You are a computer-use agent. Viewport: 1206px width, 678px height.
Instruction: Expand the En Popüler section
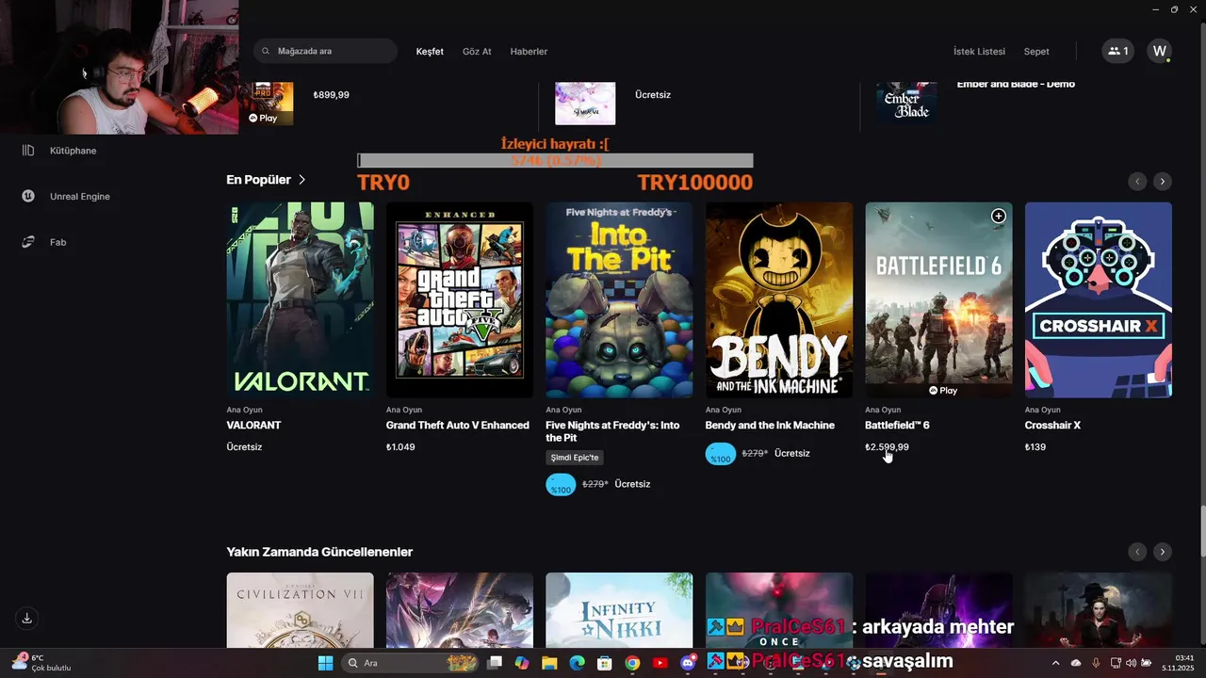pos(266,180)
